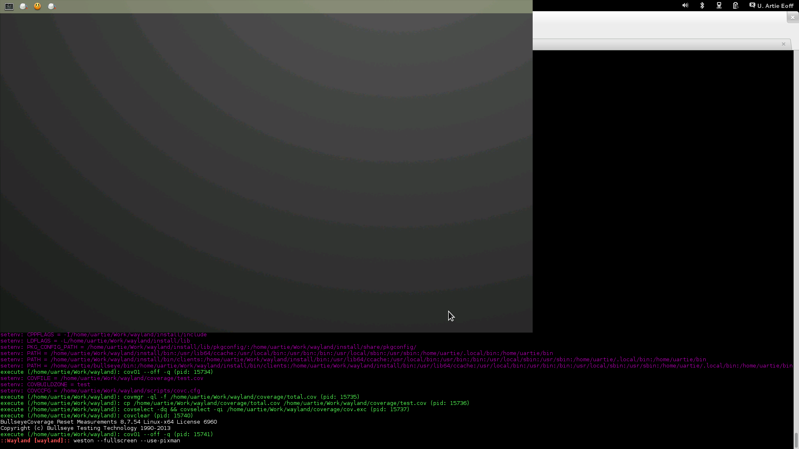Click the terminal tab bar strip

(x=658, y=44)
